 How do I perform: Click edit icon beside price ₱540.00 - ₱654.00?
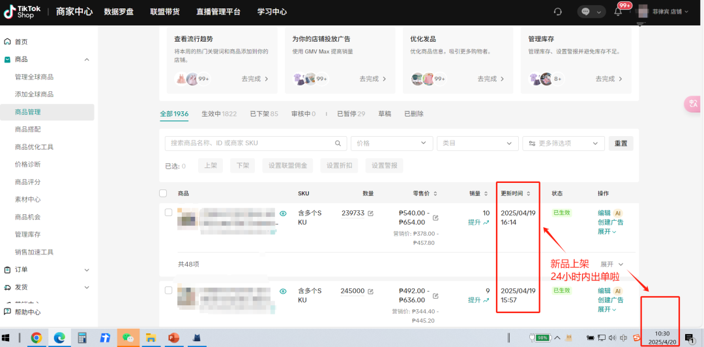435,217
